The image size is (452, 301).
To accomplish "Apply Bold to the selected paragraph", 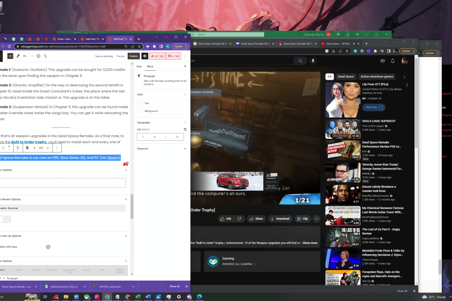I will tap(27, 148).
